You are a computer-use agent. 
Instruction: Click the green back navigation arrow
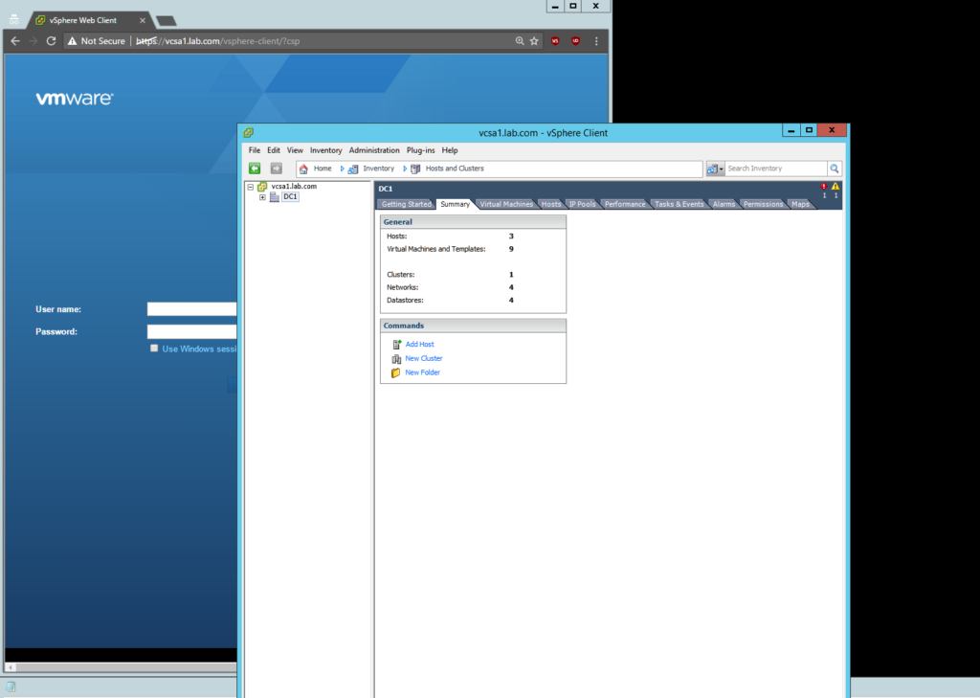click(x=255, y=169)
